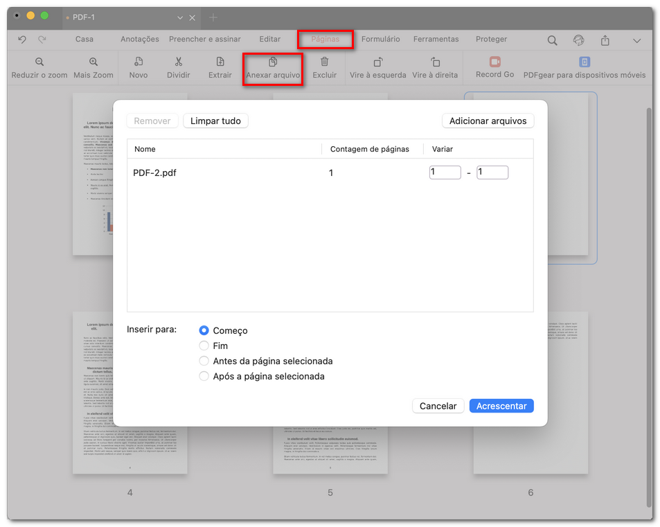This screenshot has width=660, height=527.
Task: Click the Excluir trash icon
Action: [x=324, y=62]
